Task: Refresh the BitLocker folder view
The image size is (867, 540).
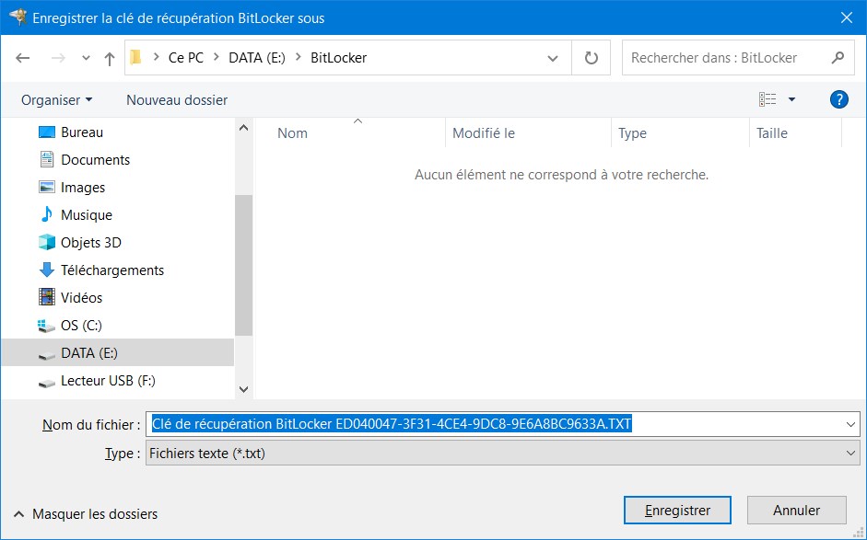Action: pos(592,57)
